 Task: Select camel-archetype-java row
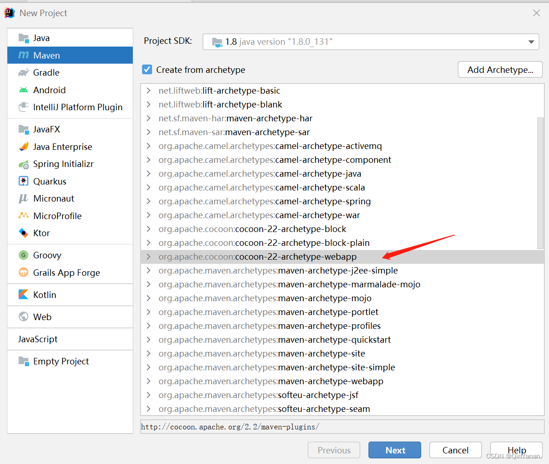pyautogui.click(x=342, y=174)
